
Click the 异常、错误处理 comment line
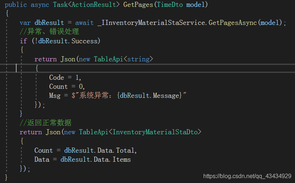coord(49,31)
